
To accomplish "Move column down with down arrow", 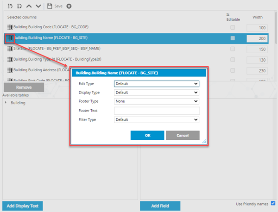I will pos(38,6).
